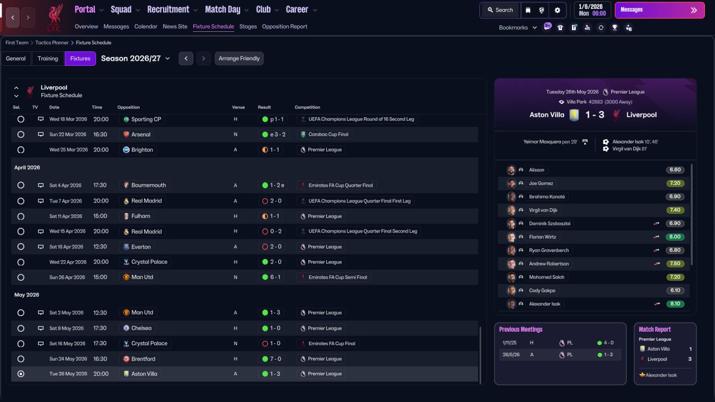Select the Everton fixture radio button
This screenshot has height=402, width=715.
pos(21,247)
